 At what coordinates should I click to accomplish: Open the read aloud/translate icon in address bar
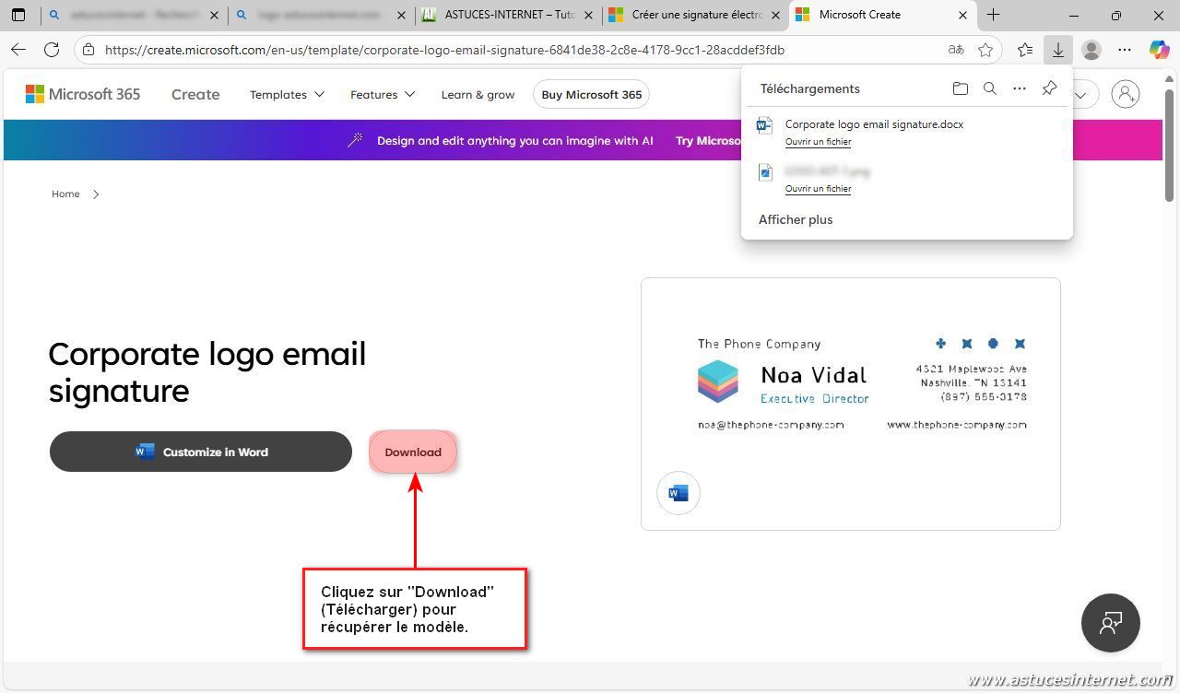coord(956,50)
